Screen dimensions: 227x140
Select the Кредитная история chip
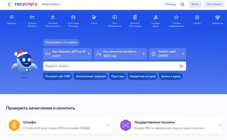tap(143, 76)
